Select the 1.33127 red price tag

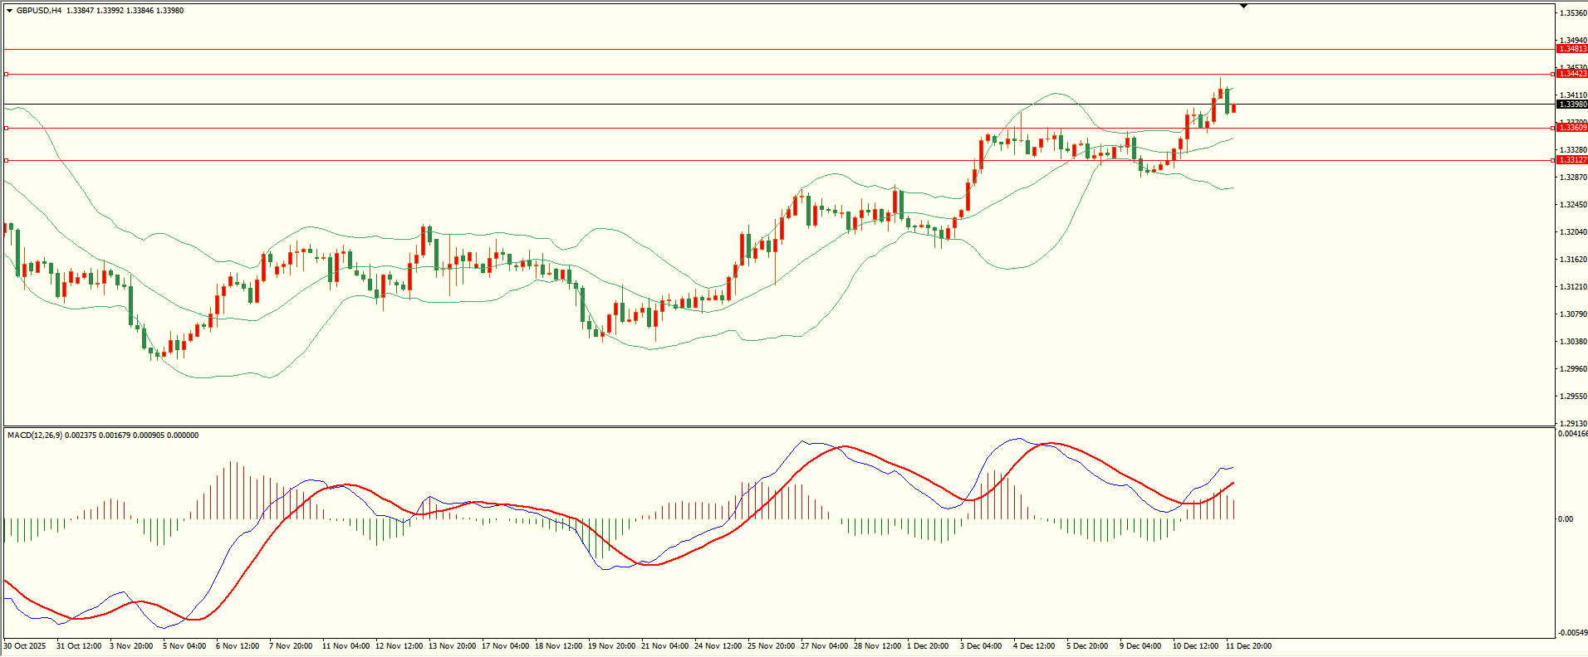(1571, 160)
